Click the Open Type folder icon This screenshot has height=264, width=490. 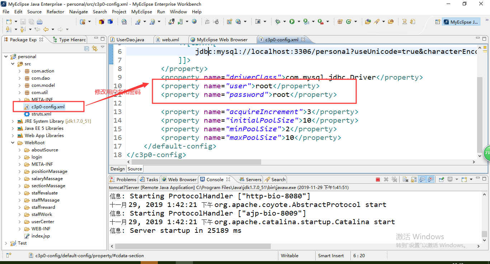368,22
